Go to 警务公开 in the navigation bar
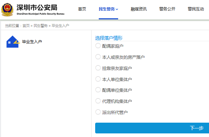Viewport: 209px width, 137px height. (x=167, y=9)
